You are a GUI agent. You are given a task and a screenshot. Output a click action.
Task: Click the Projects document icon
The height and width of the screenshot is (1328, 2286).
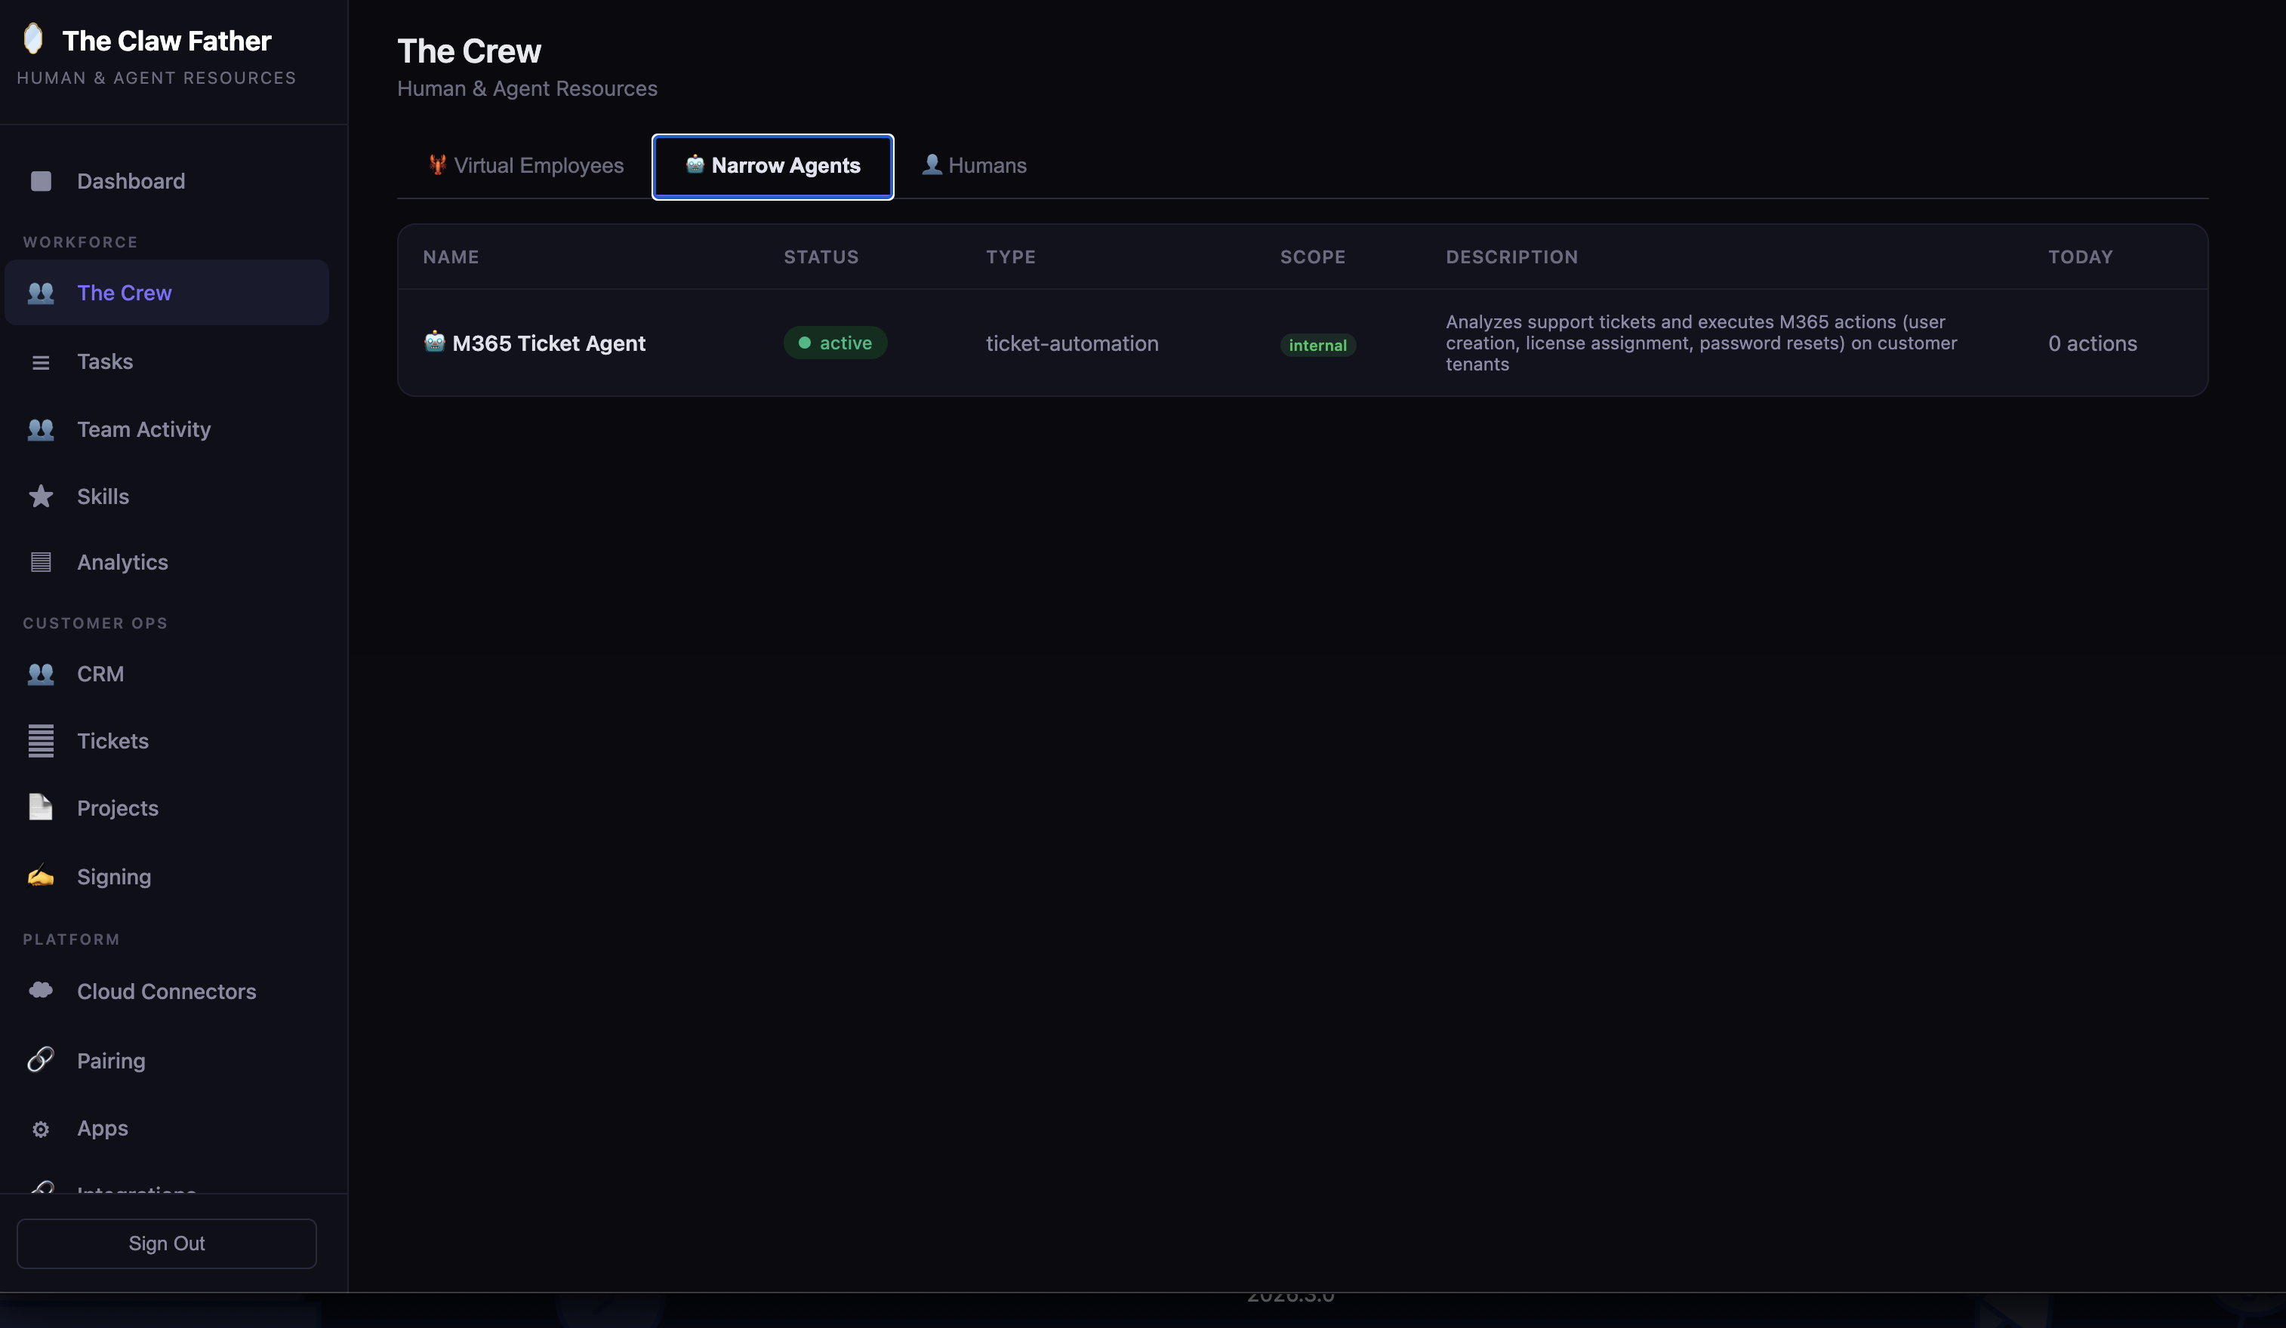pyautogui.click(x=41, y=807)
